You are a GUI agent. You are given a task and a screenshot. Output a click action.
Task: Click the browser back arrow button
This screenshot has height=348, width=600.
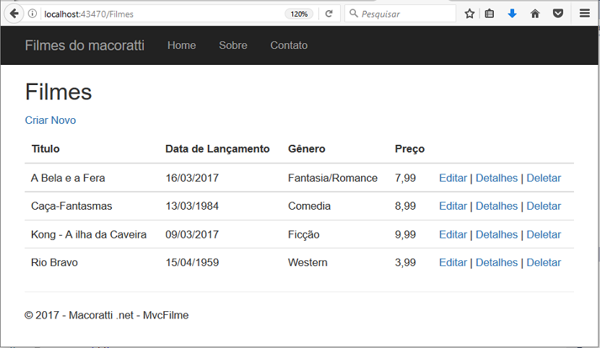(14, 14)
